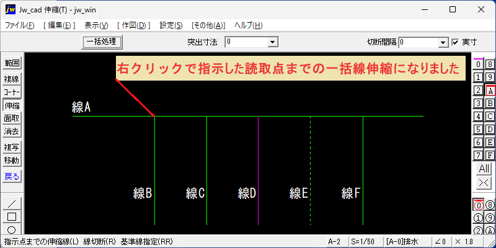Click the 一括処理 button
Viewport: 496px width, 248px height.
[x=101, y=42]
